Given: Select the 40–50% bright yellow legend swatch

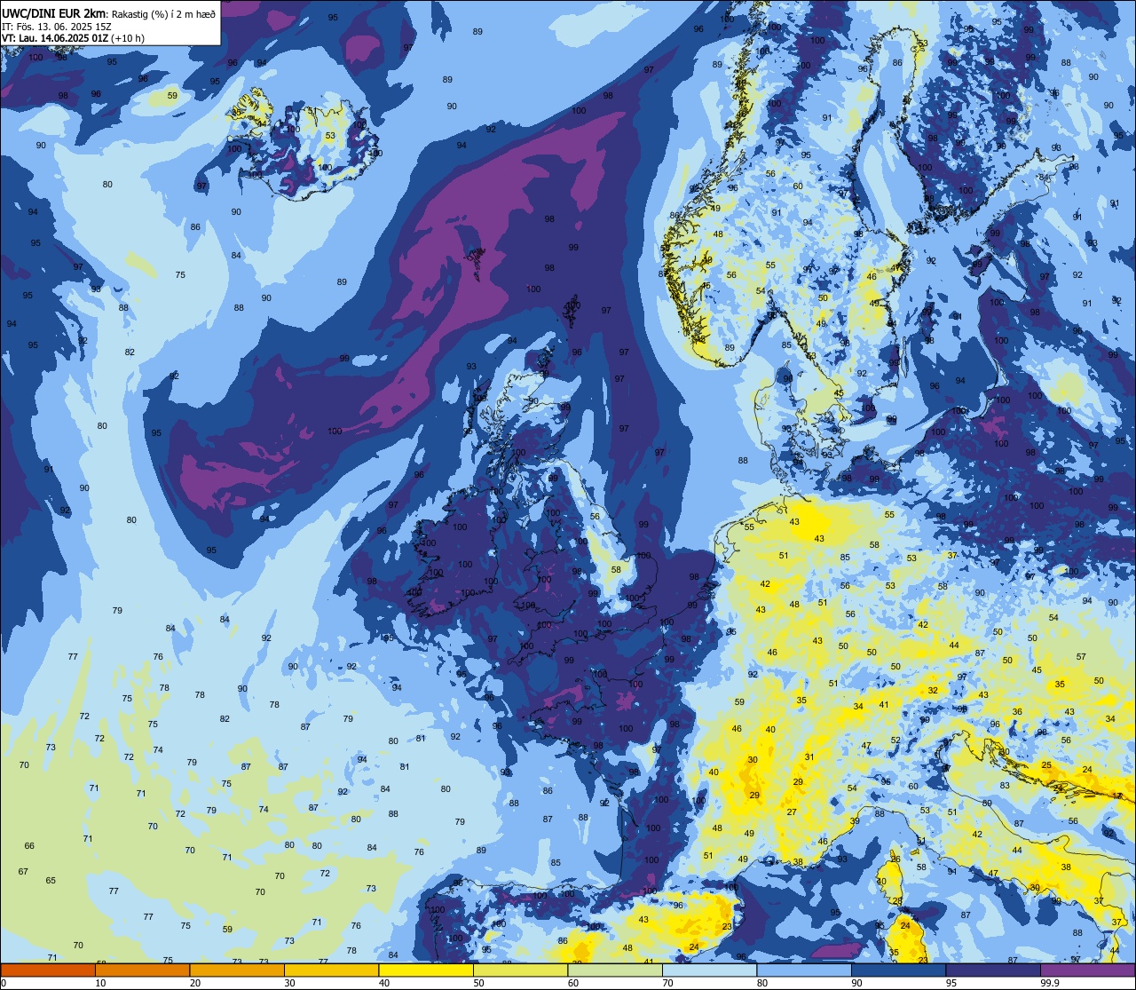Looking at the screenshot, I should coord(426,970).
